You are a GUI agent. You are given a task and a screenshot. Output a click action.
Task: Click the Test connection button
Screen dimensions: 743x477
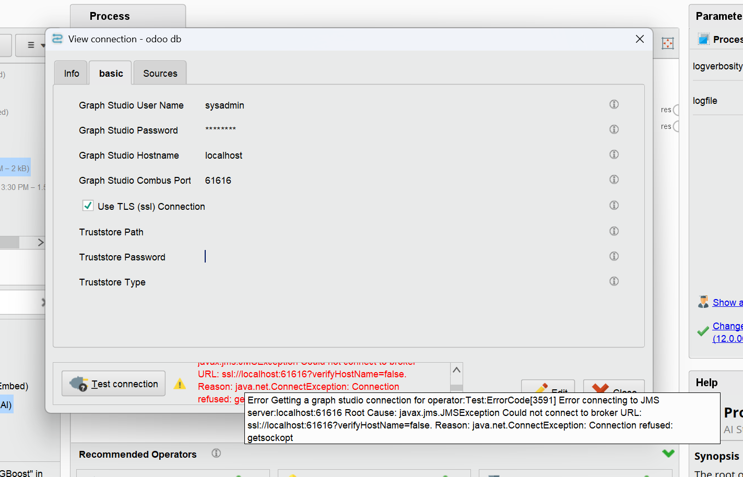pos(114,384)
